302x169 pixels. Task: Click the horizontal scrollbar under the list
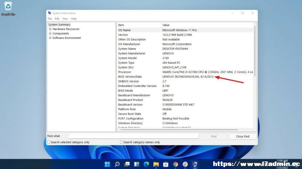pos(179,130)
